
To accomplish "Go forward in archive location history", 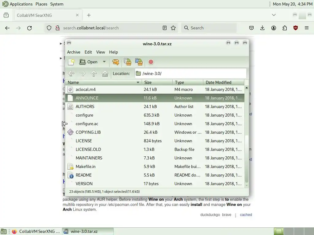I will coord(82,73).
